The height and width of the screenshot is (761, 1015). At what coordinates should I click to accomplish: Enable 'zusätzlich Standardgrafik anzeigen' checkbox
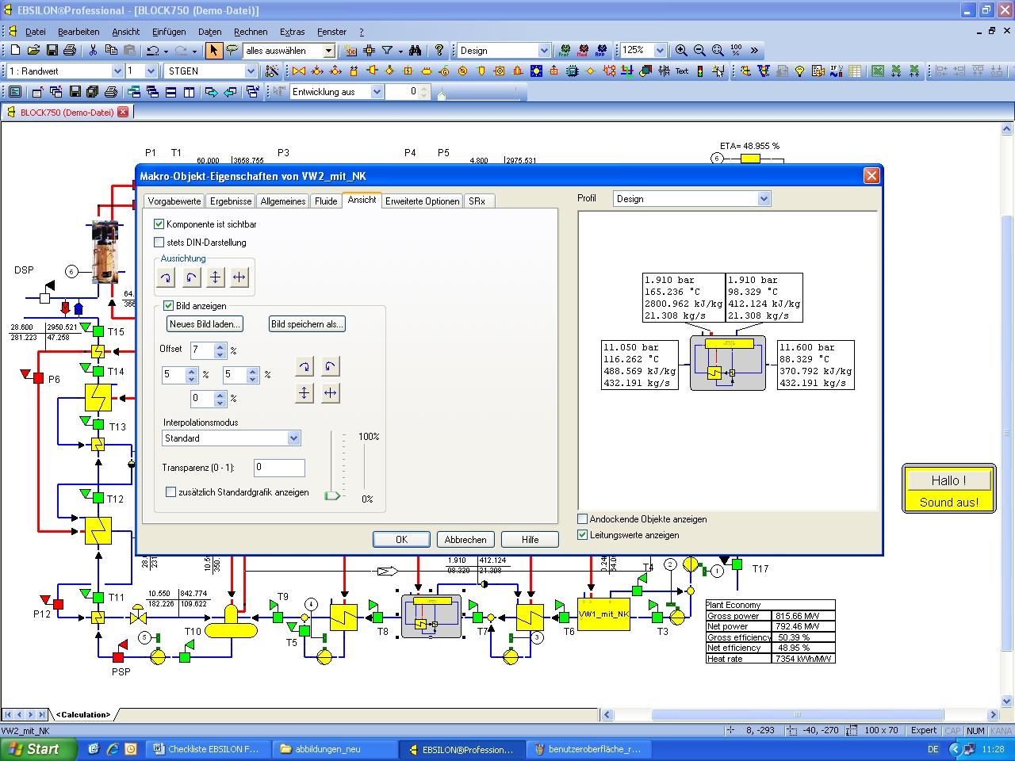[170, 492]
